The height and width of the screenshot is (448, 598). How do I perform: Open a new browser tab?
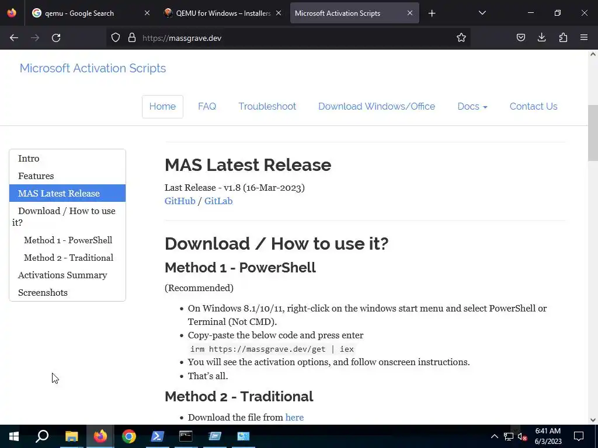click(432, 13)
